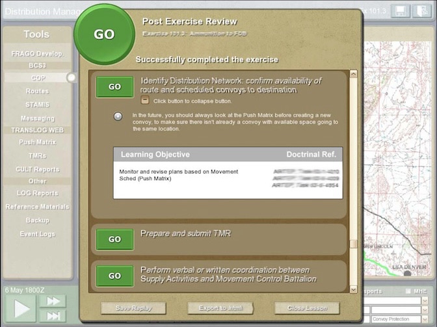Click the save disk icon in top bar
437x327 pixels.
[x=401, y=11]
